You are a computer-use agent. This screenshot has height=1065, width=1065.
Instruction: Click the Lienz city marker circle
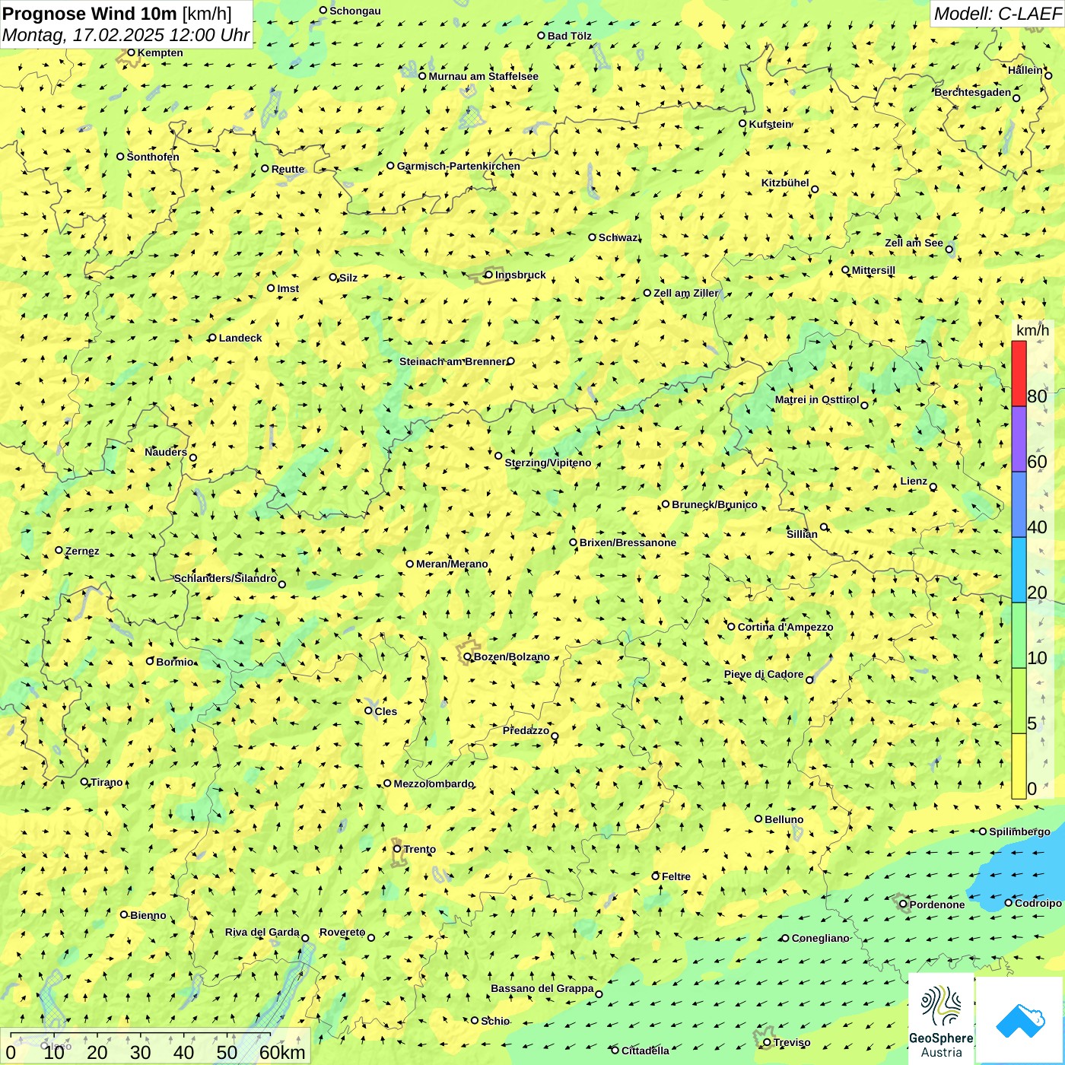(x=933, y=487)
